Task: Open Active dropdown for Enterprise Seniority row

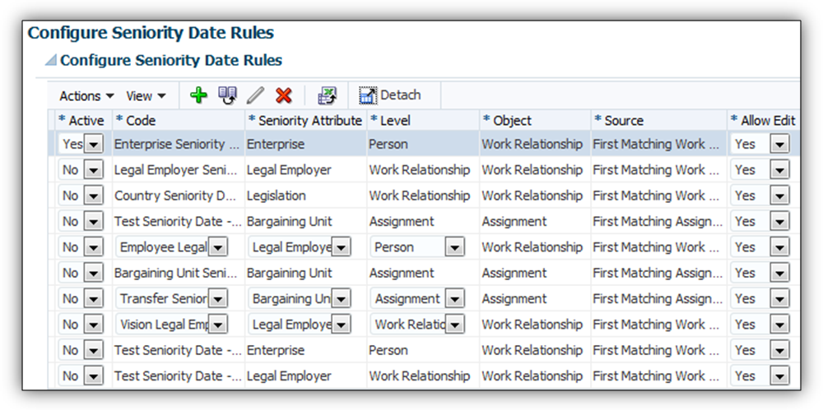Action: tap(94, 145)
